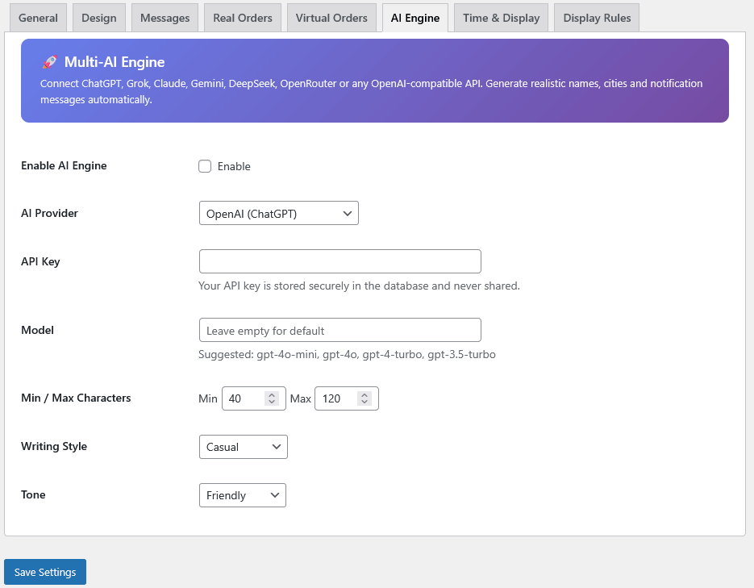Click the Tone label
754x588 pixels.
[x=33, y=494]
